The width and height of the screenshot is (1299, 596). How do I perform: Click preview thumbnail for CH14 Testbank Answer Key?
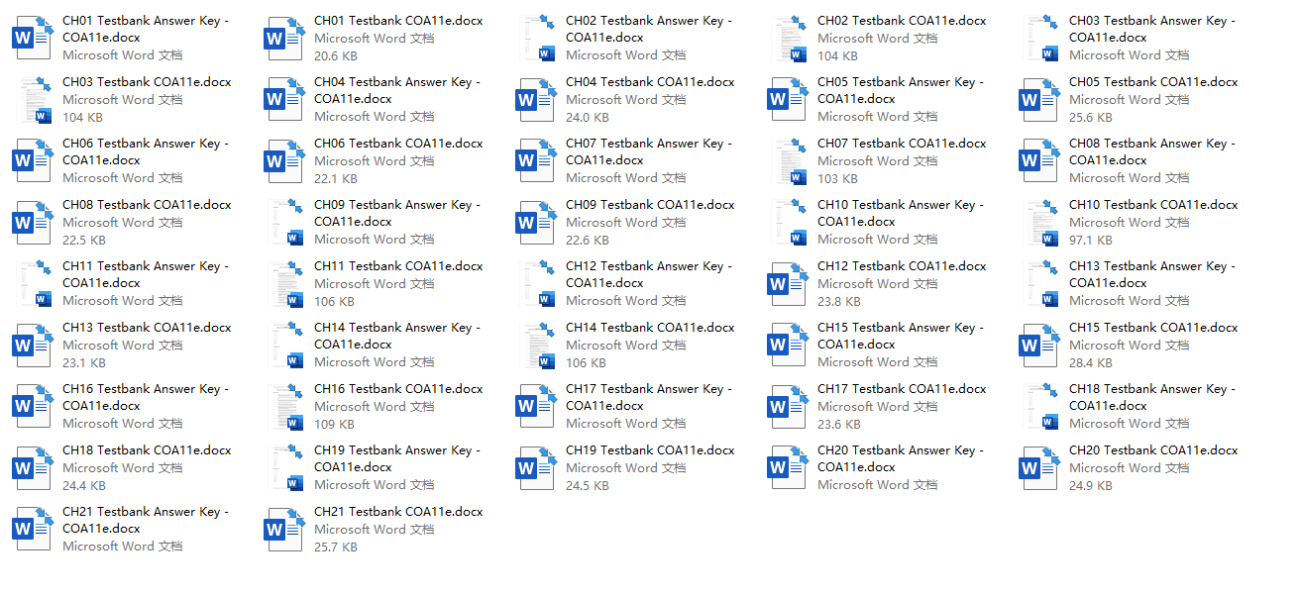point(286,345)
